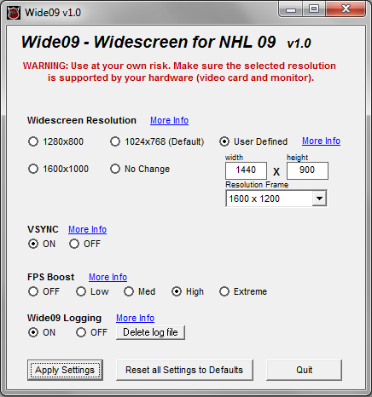
Task: Pick the No Change resolution option
Action: pyautogui.click(x=140, y=169)
